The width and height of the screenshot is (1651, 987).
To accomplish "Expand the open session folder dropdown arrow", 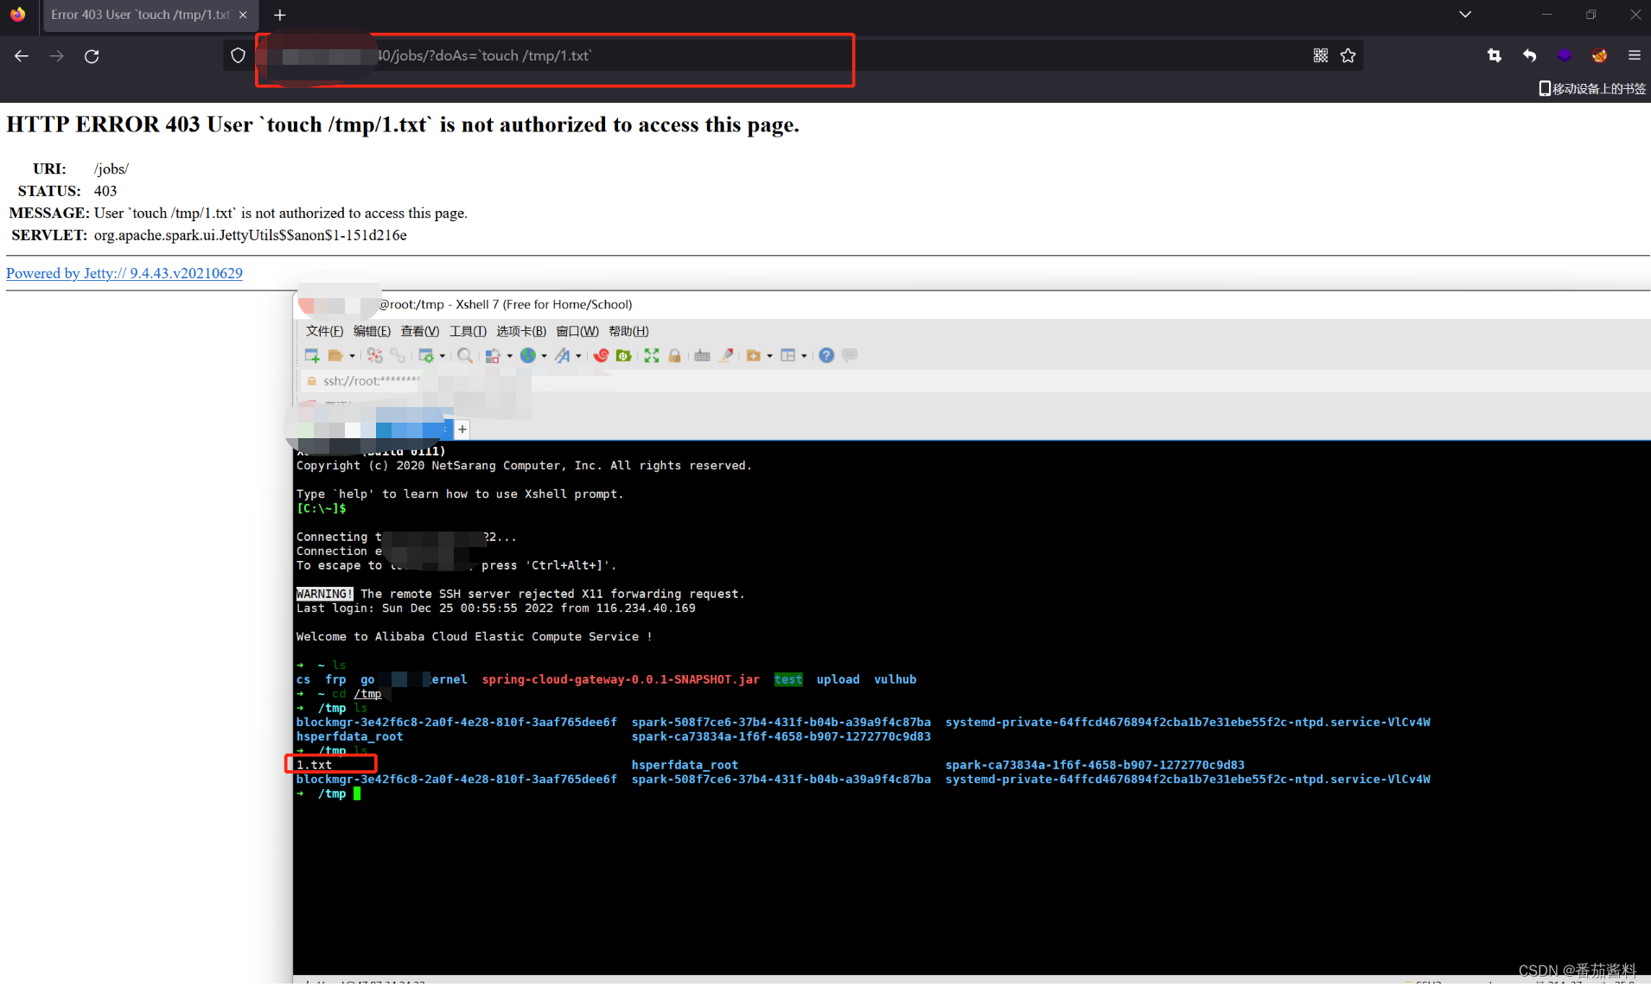I will (352, 356).
